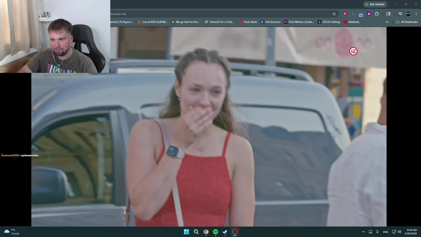This screenshot has width=421, height=237.
Task: Click the chat message 'vychovavatelka'
Action: click(30, 155)
